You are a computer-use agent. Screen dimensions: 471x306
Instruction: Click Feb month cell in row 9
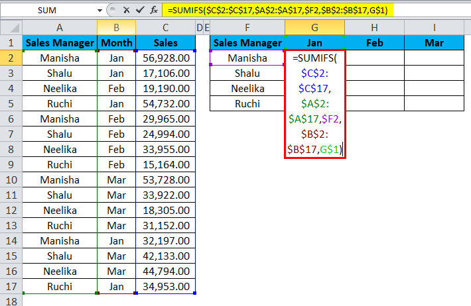117,164
